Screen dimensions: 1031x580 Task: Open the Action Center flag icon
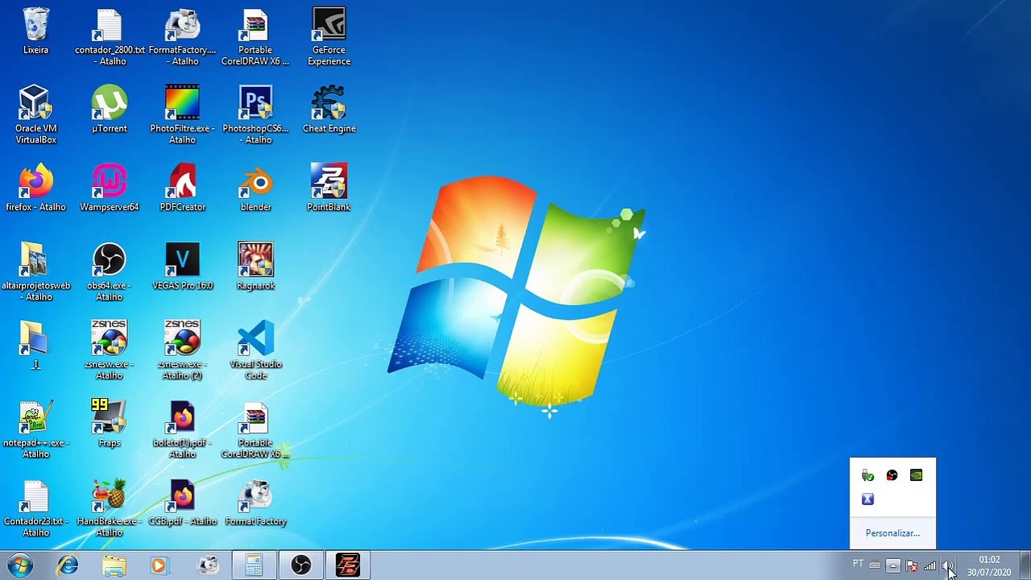(x=911, y=565)
